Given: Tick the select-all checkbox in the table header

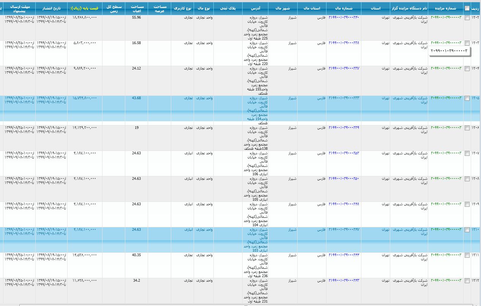Looking at the screenshot, I should click(467, 8).
